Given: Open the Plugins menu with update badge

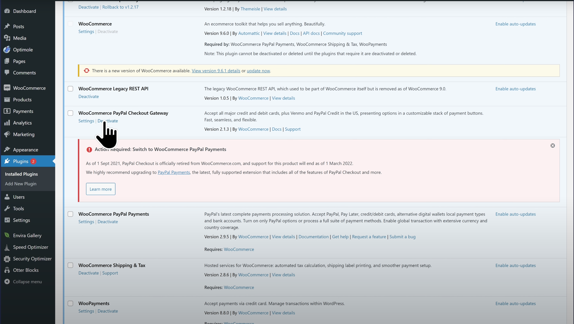Looking at the screenshot, I should click(21, 161).
